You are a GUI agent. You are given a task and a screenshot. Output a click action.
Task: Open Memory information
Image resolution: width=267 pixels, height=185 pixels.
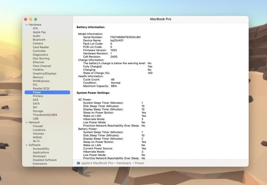tap(38, 77)
